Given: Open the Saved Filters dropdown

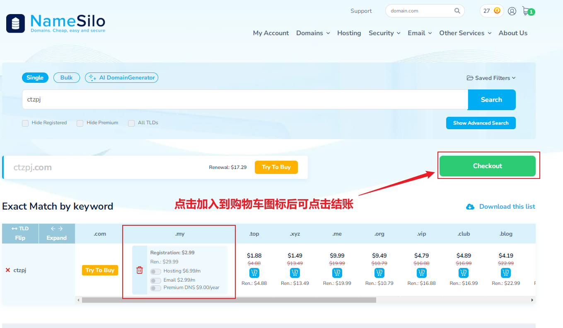Looking at the screenshot, I should tap(491, 78).
